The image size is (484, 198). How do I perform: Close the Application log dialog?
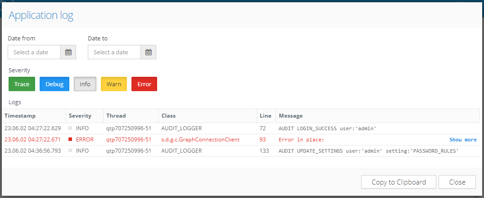[457, 182]
